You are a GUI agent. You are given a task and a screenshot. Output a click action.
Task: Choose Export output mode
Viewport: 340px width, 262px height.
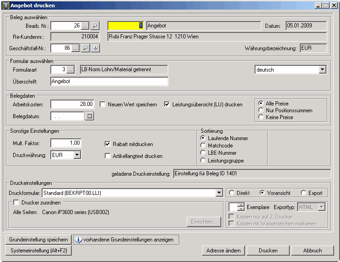[303, 193]
